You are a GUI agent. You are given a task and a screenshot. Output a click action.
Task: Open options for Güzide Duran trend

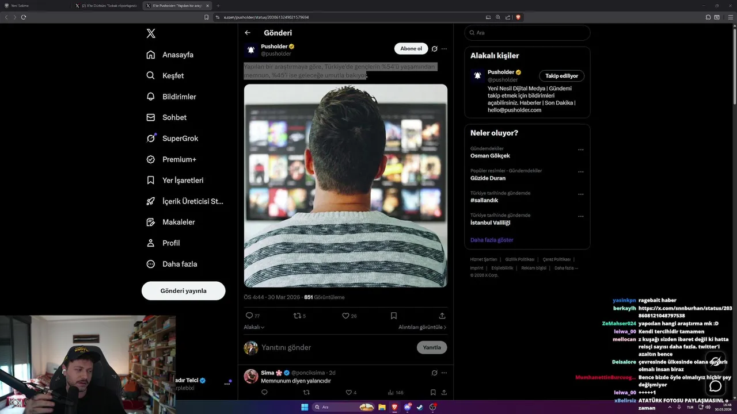[580, 171]
